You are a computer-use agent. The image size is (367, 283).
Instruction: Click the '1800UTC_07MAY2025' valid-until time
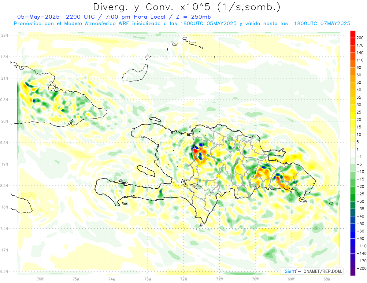[322, 24]
